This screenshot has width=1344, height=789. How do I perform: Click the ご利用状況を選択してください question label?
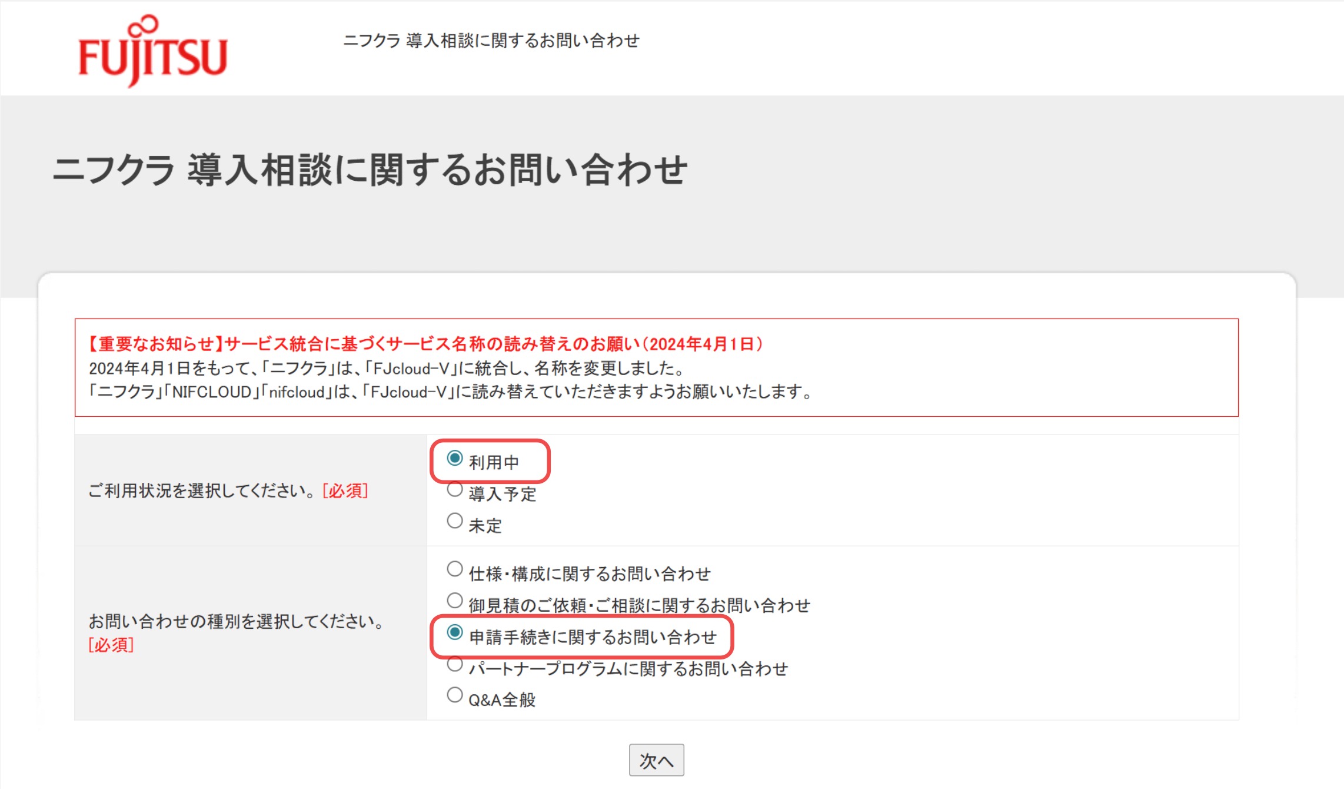tap(202, 490)
